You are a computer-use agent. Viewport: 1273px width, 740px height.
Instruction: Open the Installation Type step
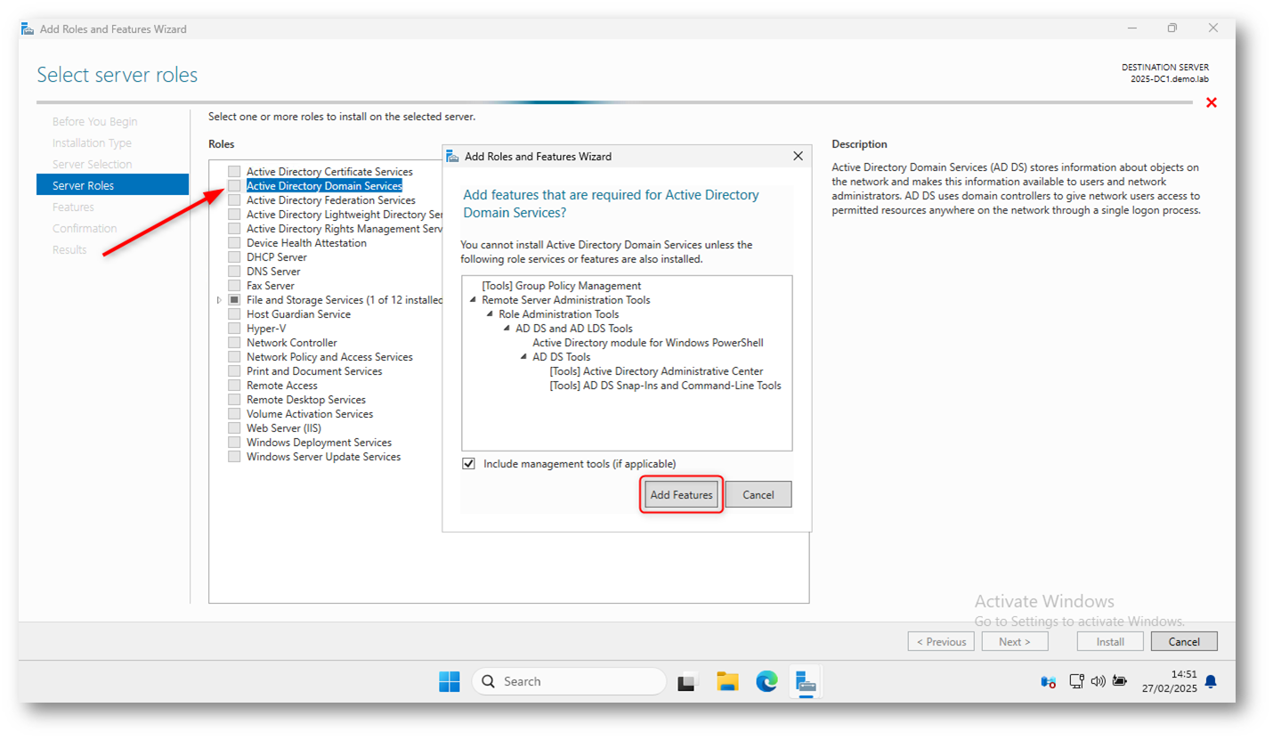(x=92, y=142)
